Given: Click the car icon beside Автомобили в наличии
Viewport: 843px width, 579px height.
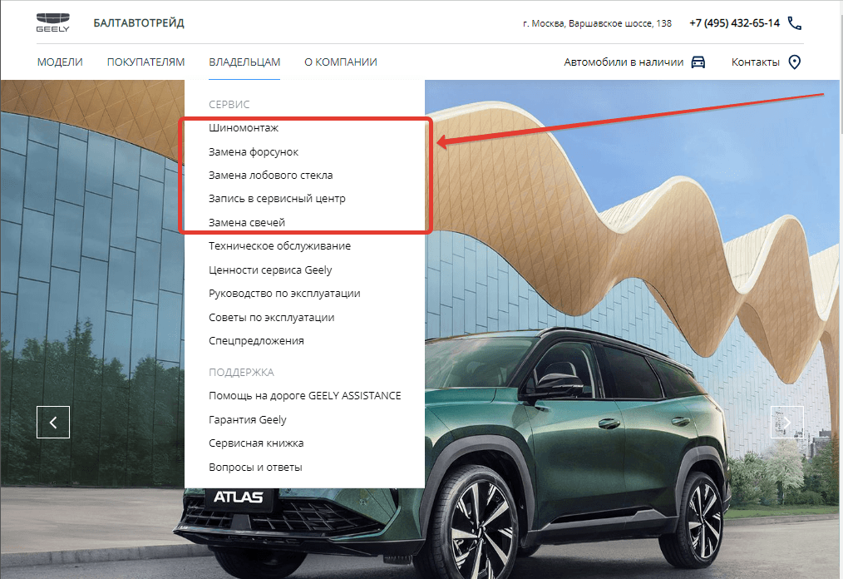Looking at the screenshot, I should pos(698,62).
